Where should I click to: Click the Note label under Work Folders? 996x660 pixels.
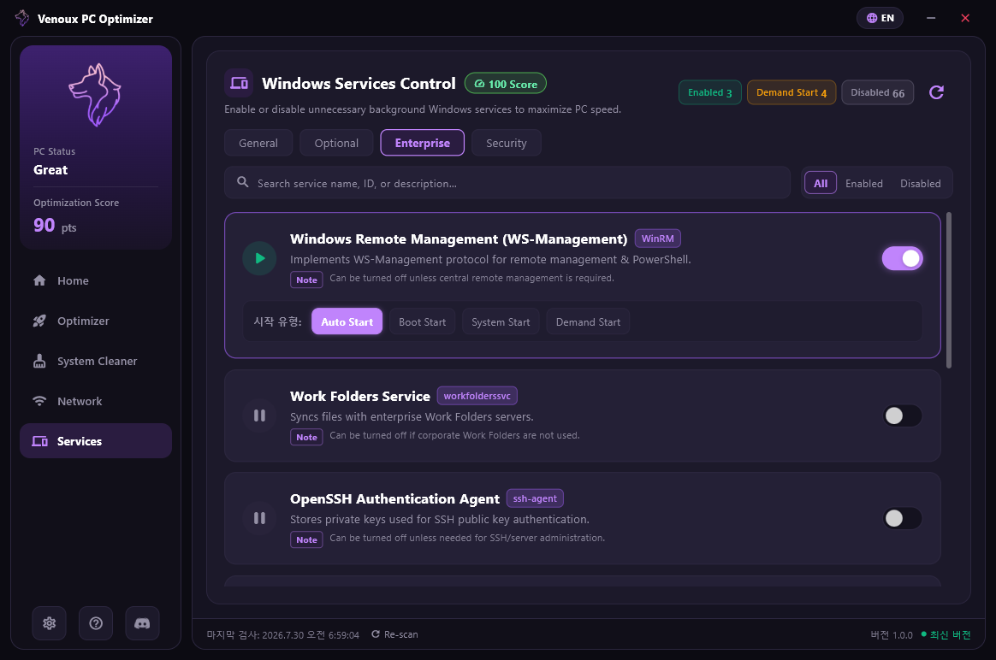[307, 437]
